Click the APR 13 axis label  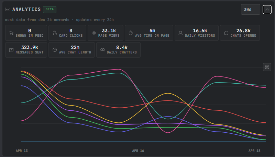[22, 151]
